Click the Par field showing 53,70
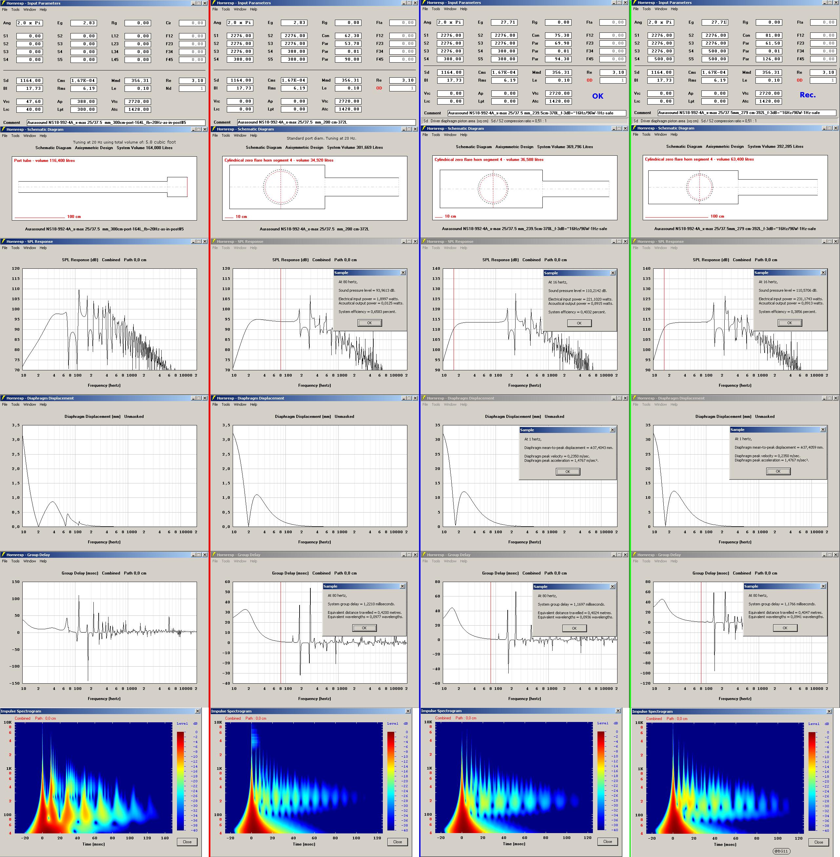The image size is (840, 857). [348, 44]
